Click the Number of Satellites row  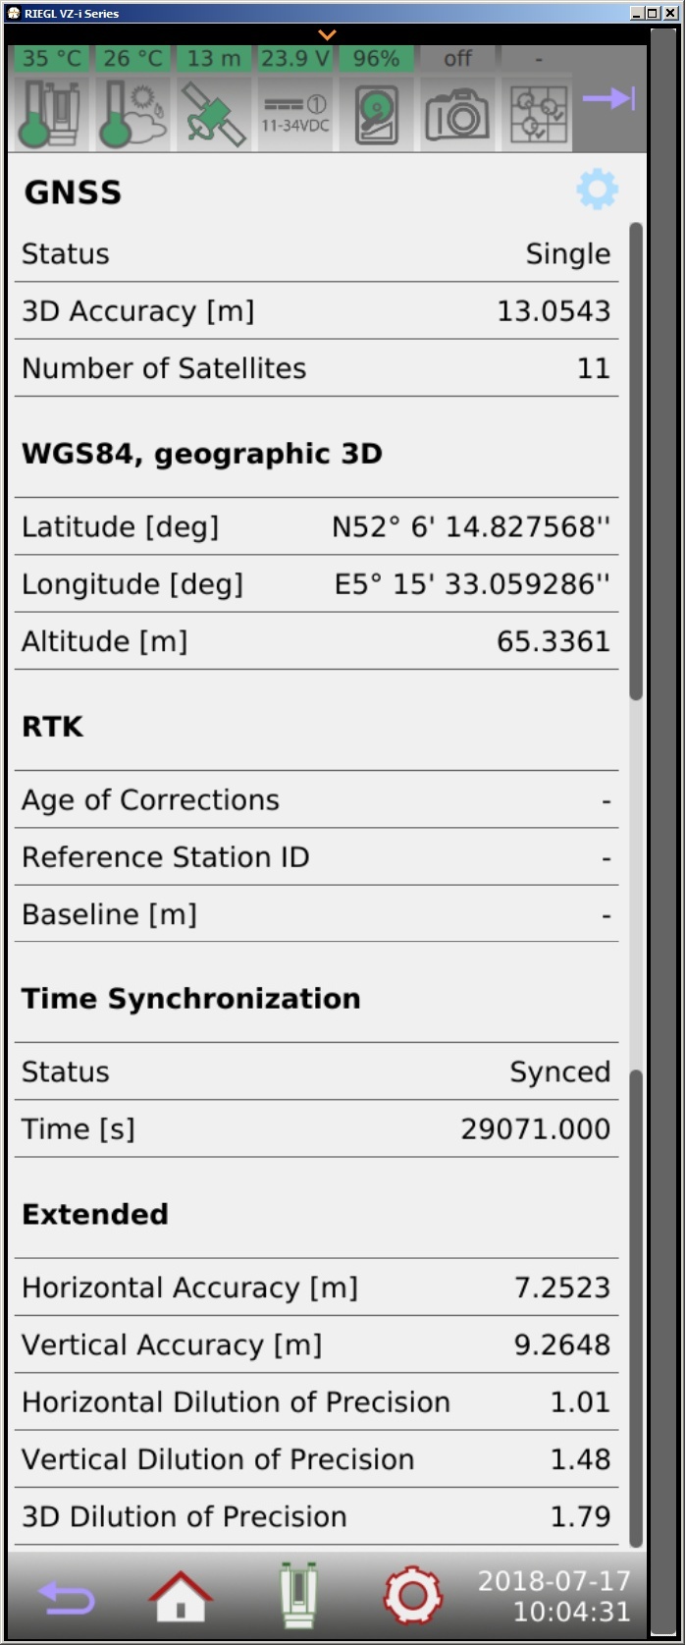316,368
